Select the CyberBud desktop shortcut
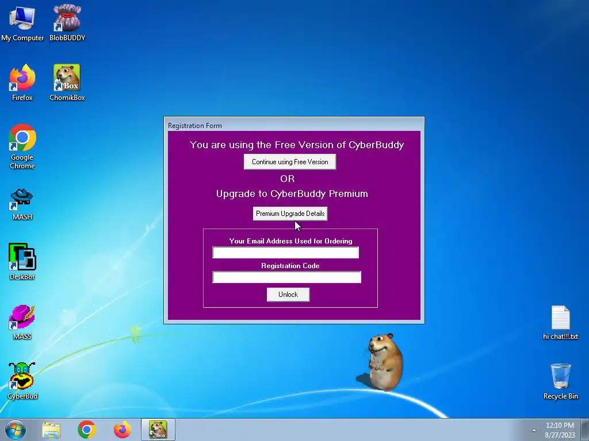This screenshot has width=589, height=441. (22, 381)
